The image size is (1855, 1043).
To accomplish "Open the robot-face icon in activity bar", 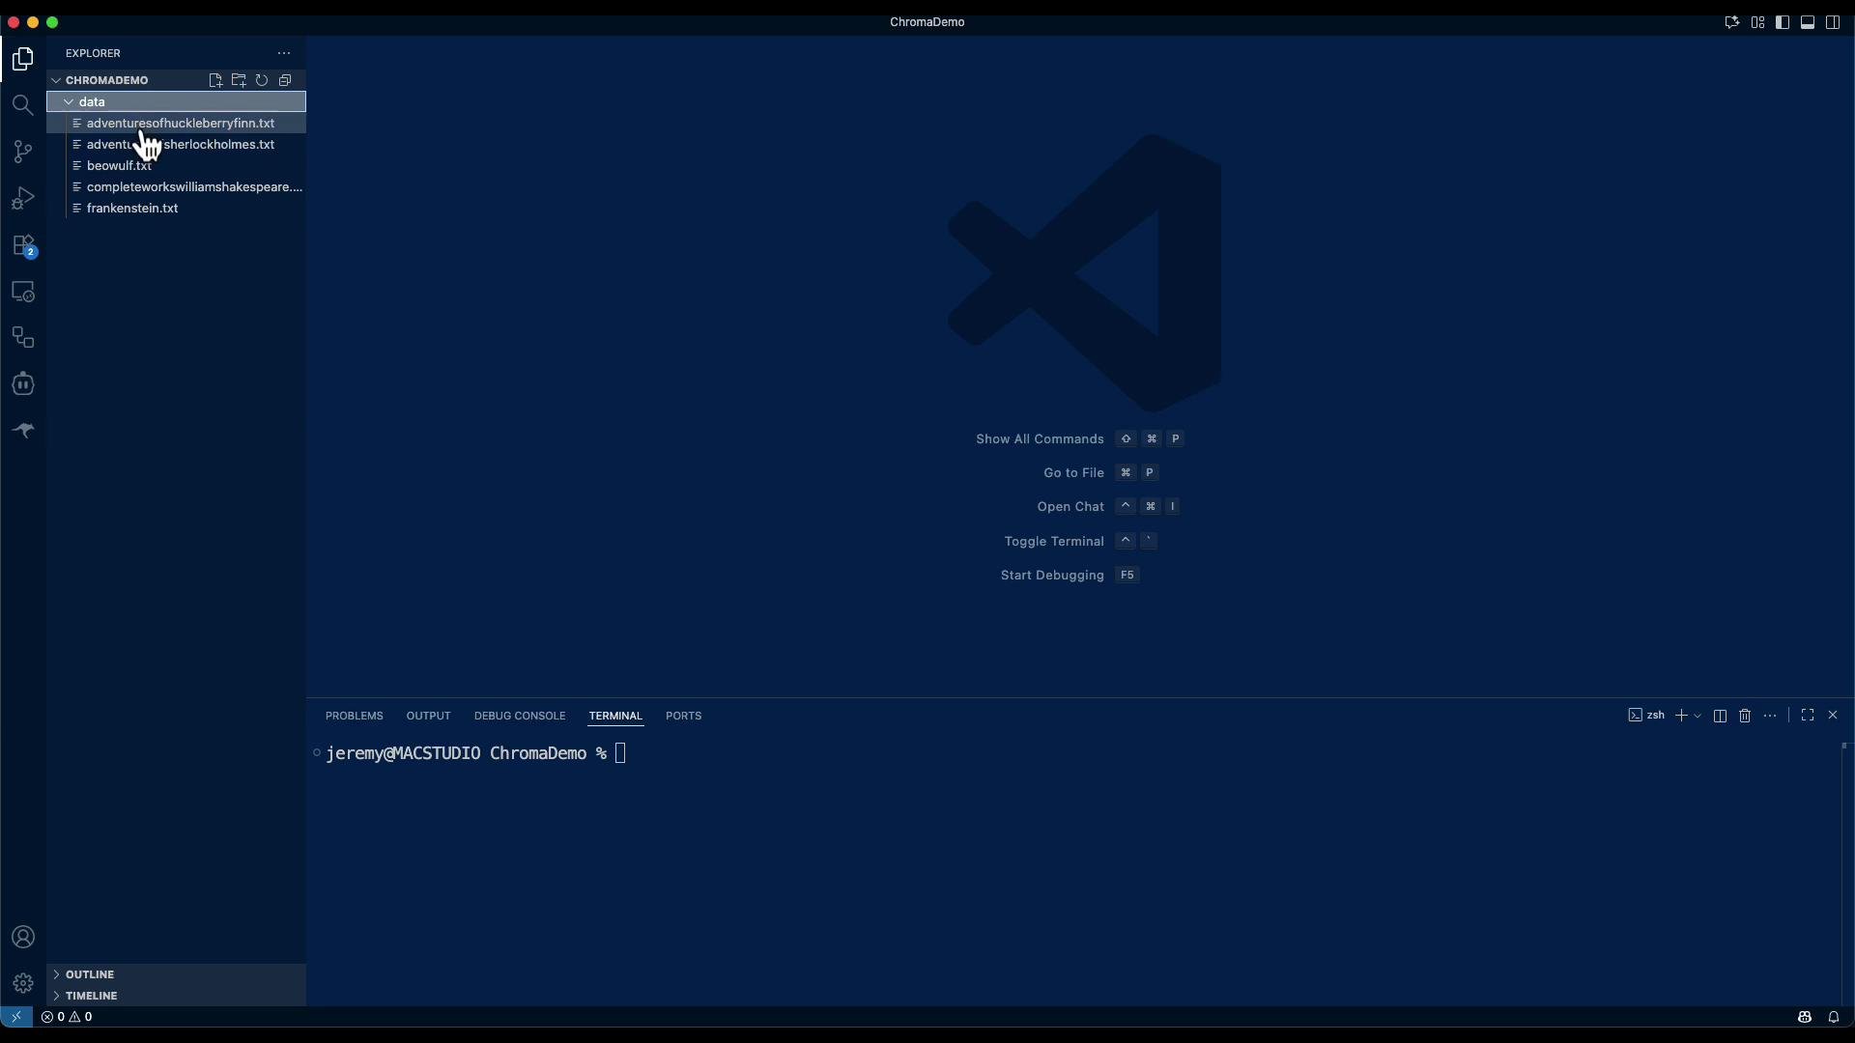I will [23, 384].
